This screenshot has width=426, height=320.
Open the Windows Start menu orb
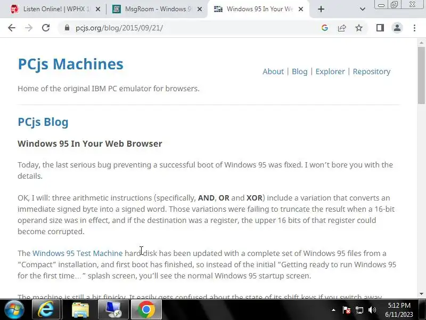14,310
